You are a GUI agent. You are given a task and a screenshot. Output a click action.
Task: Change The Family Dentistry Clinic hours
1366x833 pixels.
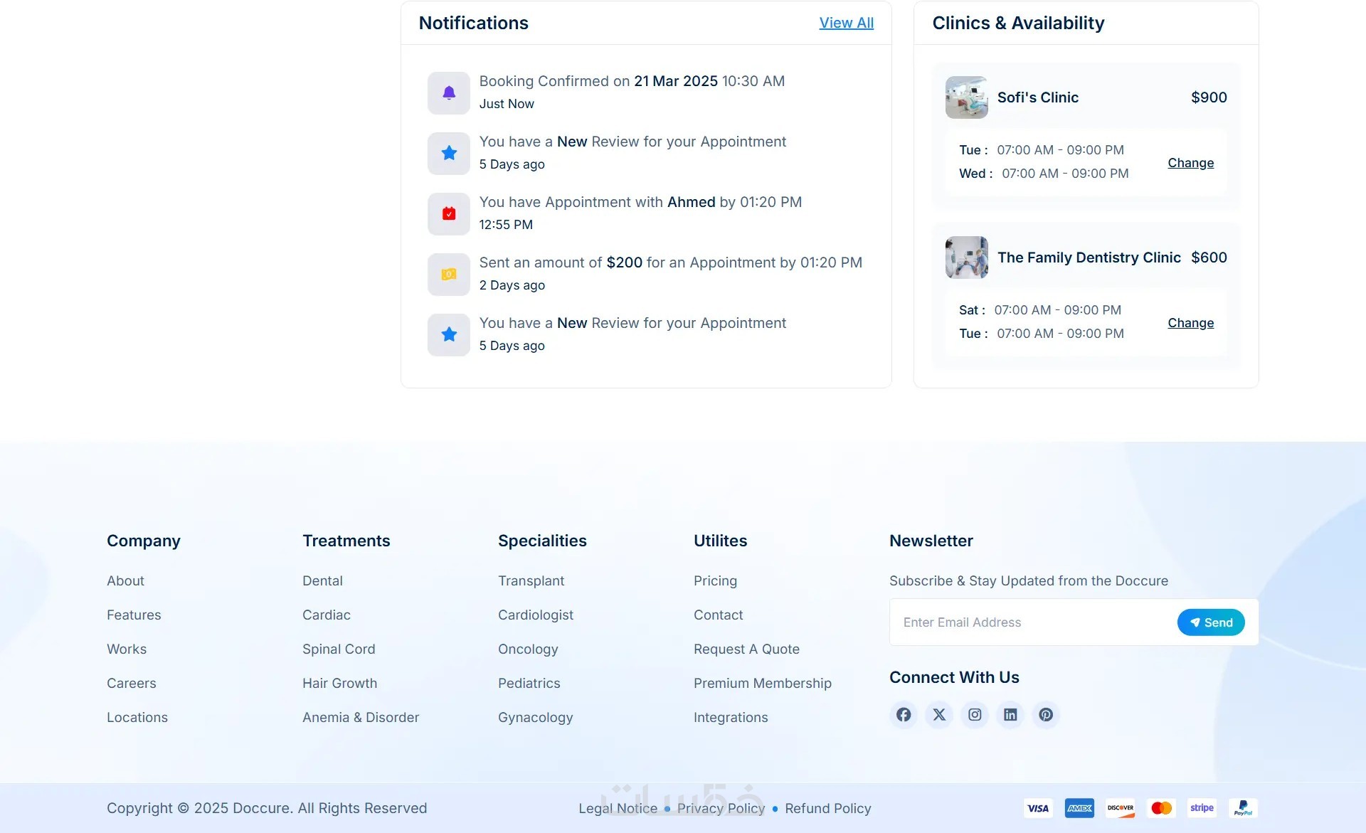pyautogui.click(x=1190, y=323)
